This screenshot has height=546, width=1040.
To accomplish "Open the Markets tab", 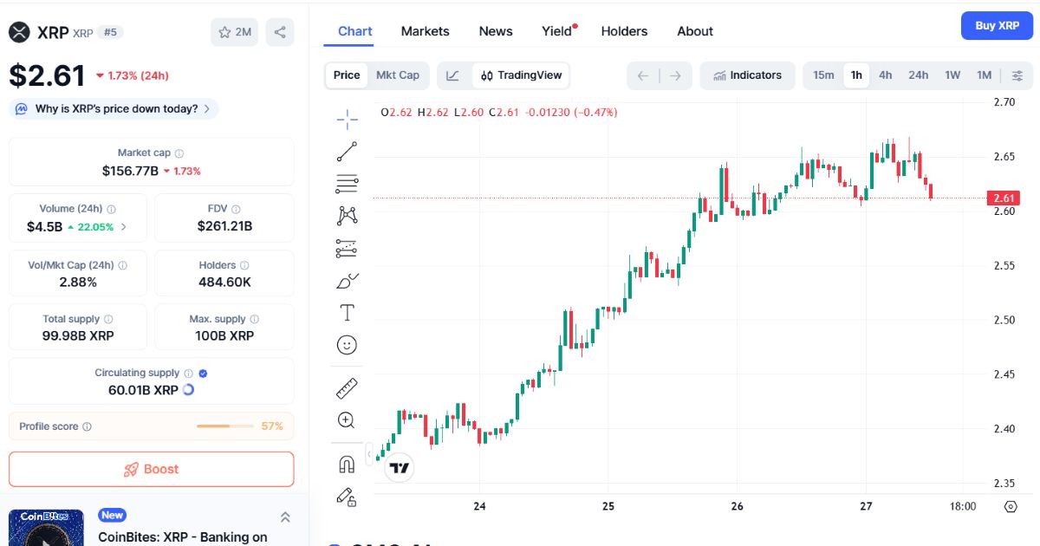I will [425, 31].
